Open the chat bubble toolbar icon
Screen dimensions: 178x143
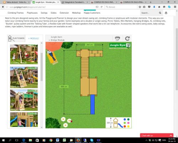click(164, 7)
